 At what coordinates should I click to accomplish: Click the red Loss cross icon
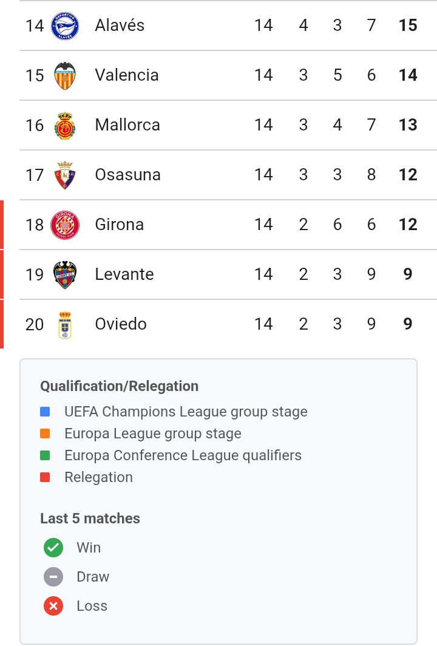tap(53, 606)
